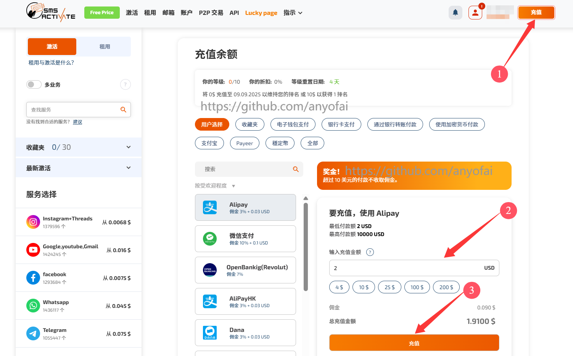Click the payment search magnifier icon

pyautogui.click(x=296, y=169)
